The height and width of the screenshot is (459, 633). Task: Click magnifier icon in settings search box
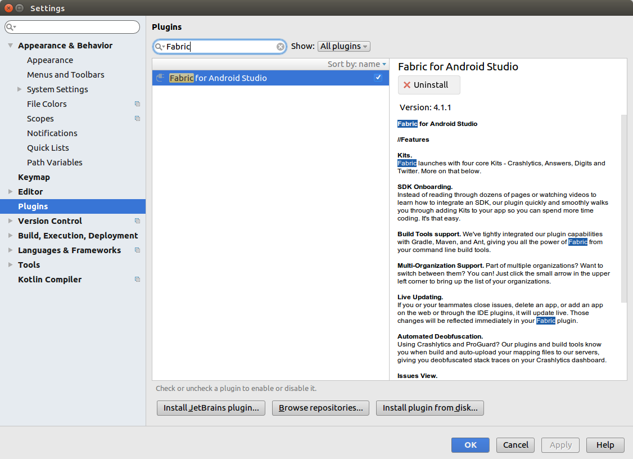tap(11, 27)
